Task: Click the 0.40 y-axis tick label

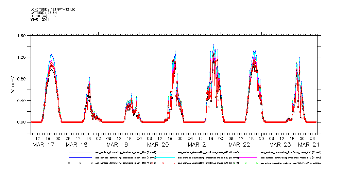Action: point(22,100)
